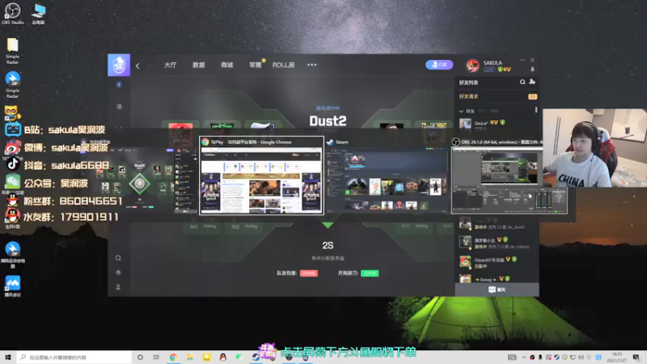The width and height of the screenshot is (647, 364).
Task: Click the shield icon in left sidebar
Action: 119,85
